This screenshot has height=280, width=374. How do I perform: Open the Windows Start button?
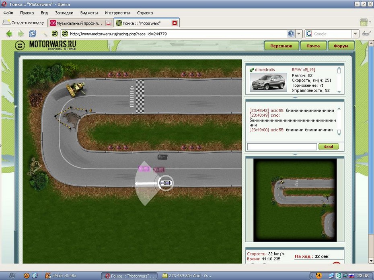(x=12, y=276)
